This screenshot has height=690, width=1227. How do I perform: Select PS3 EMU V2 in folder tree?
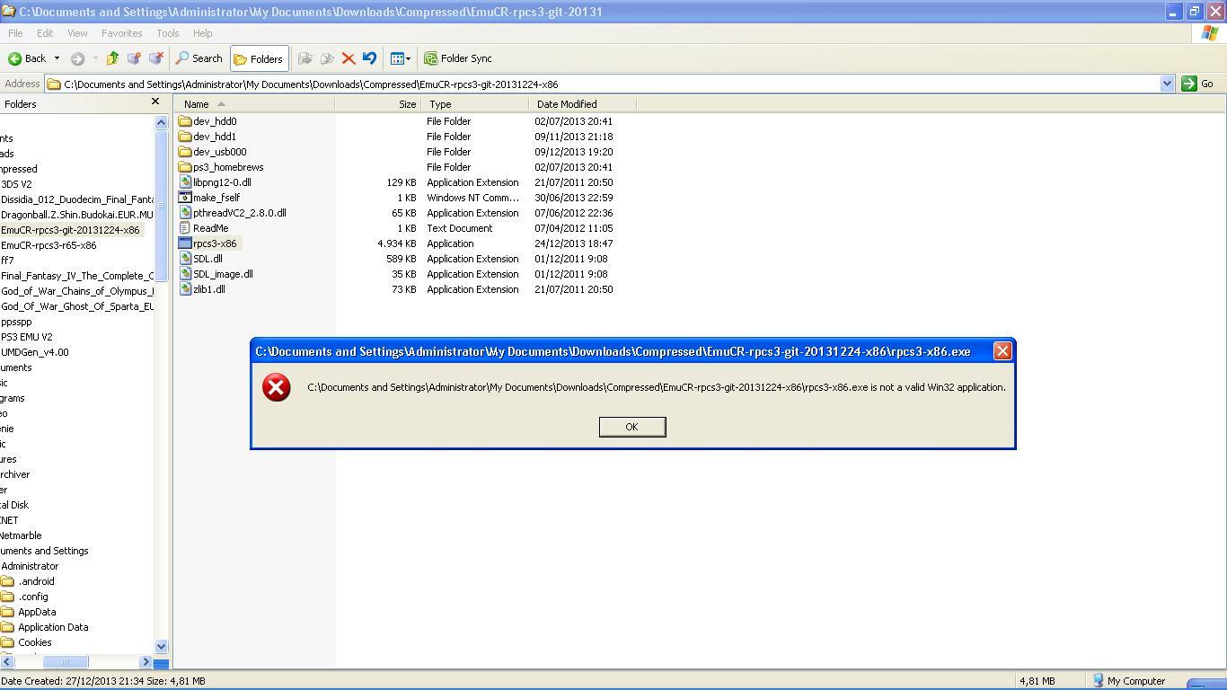27,337
